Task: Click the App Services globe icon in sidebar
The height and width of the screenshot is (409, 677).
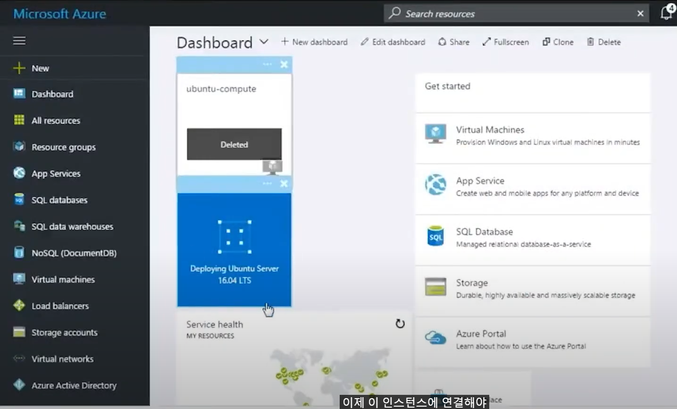Action: coord(19,173)
